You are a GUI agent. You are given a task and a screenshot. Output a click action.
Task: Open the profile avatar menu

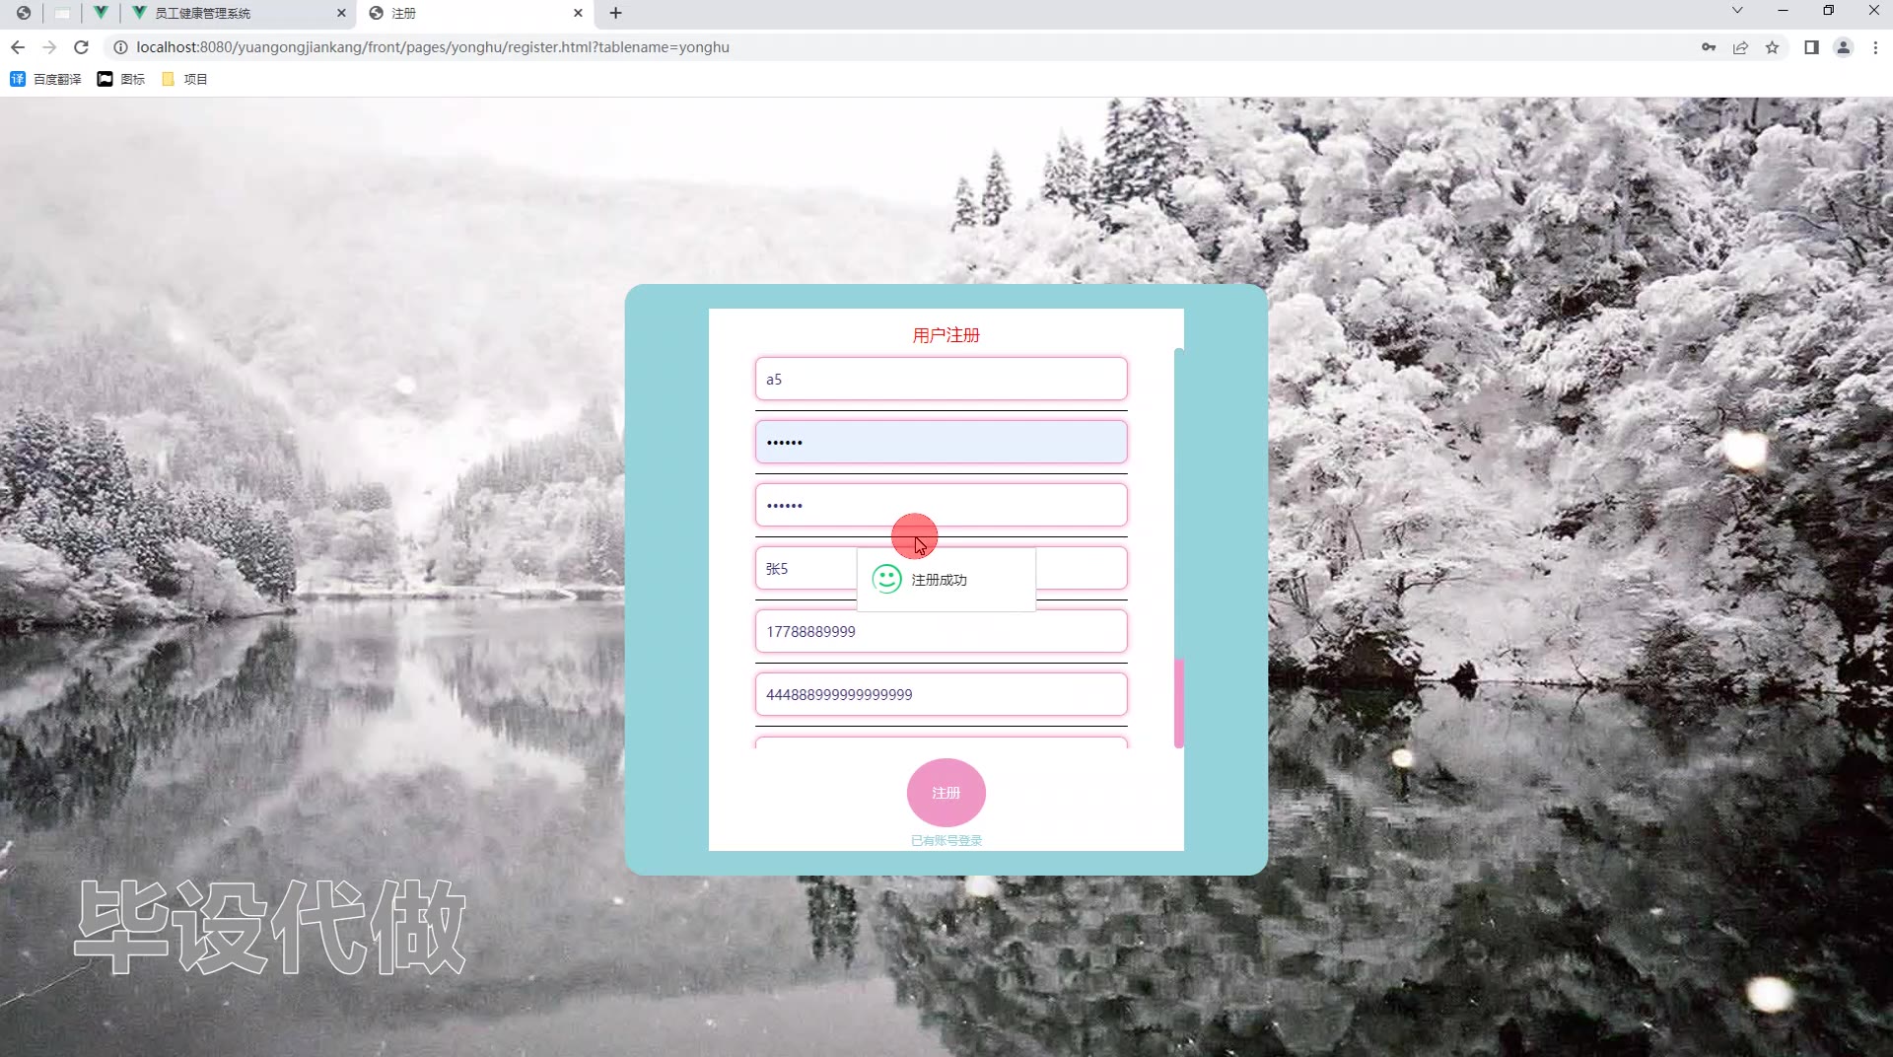coord(1843,47)
